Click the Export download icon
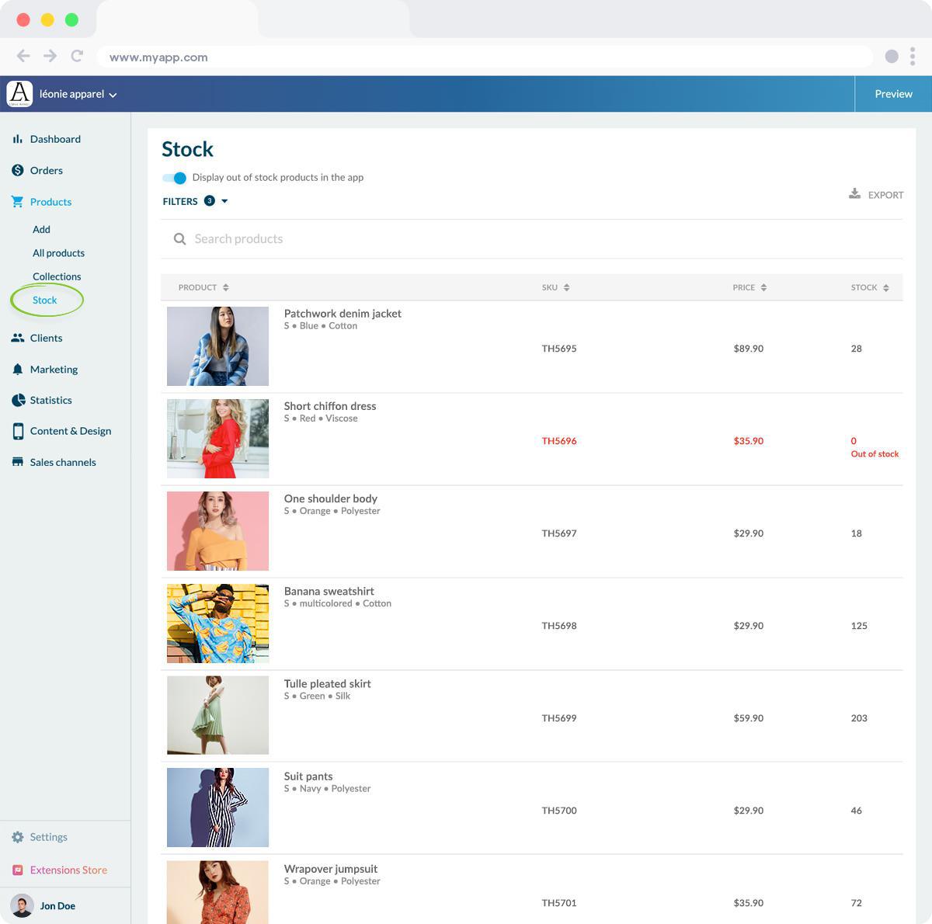The height and width of the screenshot is (924, 932). 854,194
